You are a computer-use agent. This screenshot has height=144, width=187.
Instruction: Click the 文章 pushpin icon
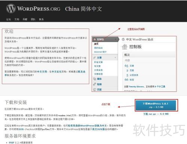click(x=95, y=58)
